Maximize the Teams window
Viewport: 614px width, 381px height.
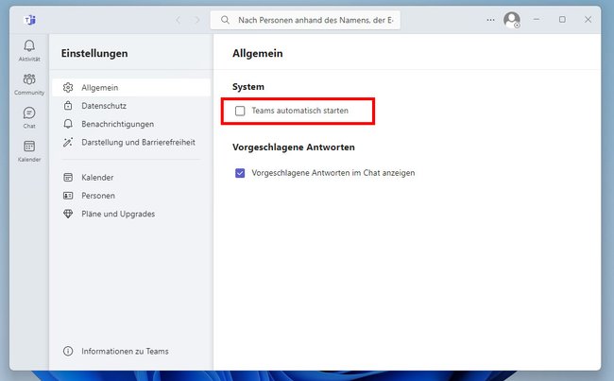point(562,19)
